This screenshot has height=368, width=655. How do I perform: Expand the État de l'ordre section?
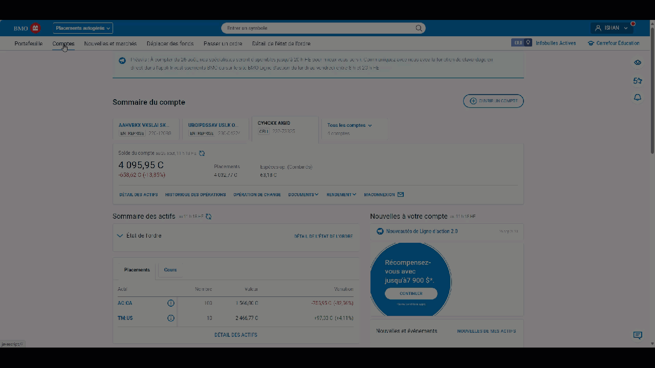[139, 236]
